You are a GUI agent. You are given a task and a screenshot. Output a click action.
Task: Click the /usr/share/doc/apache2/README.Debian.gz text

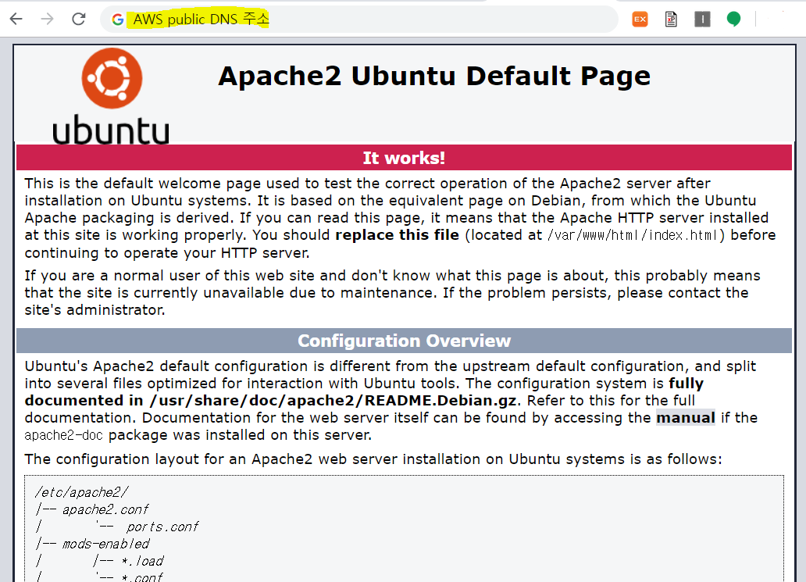(x=334, y=401)
